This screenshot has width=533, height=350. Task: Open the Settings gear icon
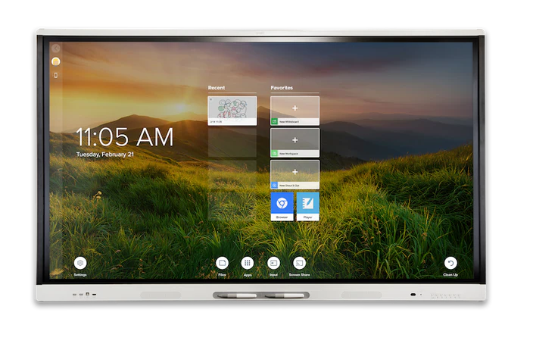click(80, 263)
